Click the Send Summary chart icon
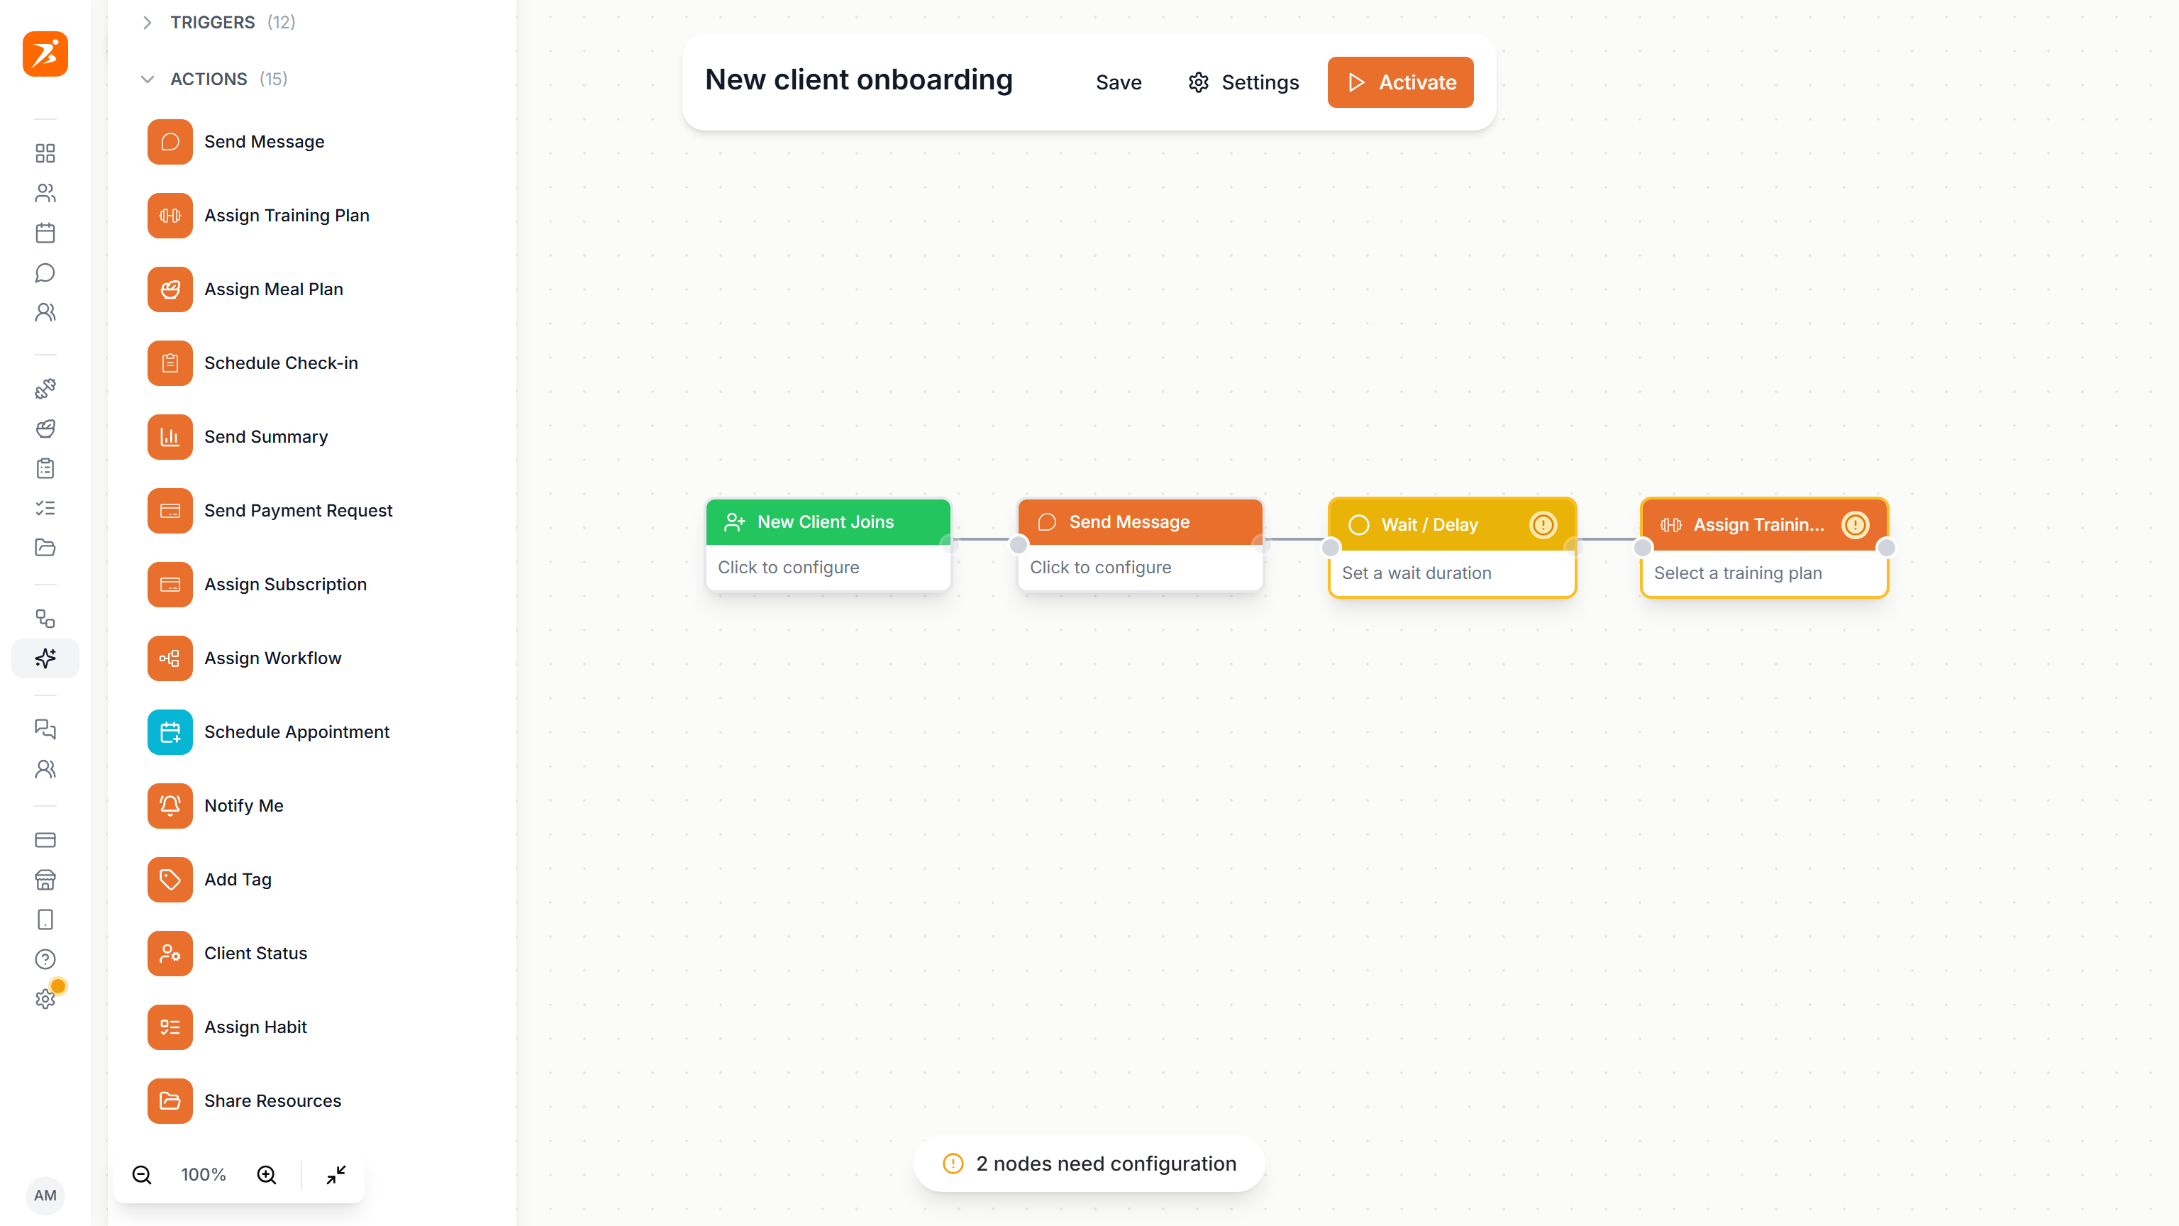 [x=170, y=436]
